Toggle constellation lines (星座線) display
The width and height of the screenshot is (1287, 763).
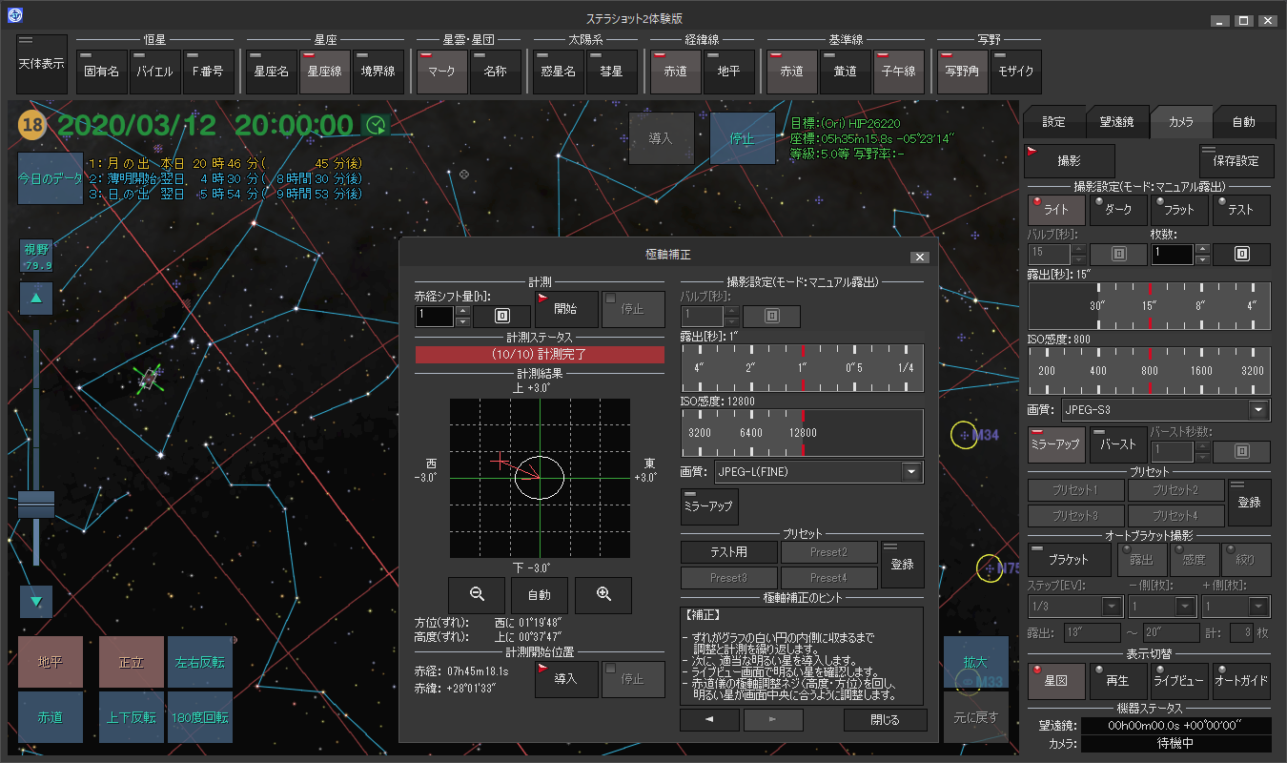[x=324, y=72]
